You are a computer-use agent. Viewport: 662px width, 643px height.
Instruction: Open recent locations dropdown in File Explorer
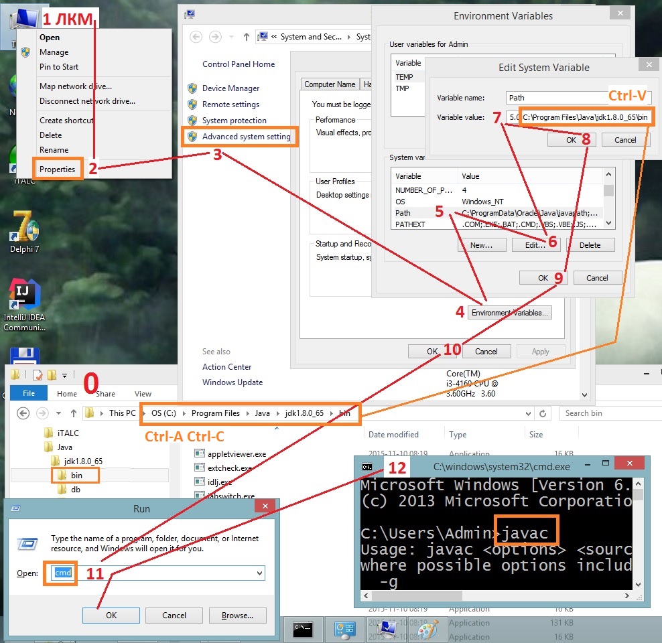pyautogui.click(x=59, y=413)
